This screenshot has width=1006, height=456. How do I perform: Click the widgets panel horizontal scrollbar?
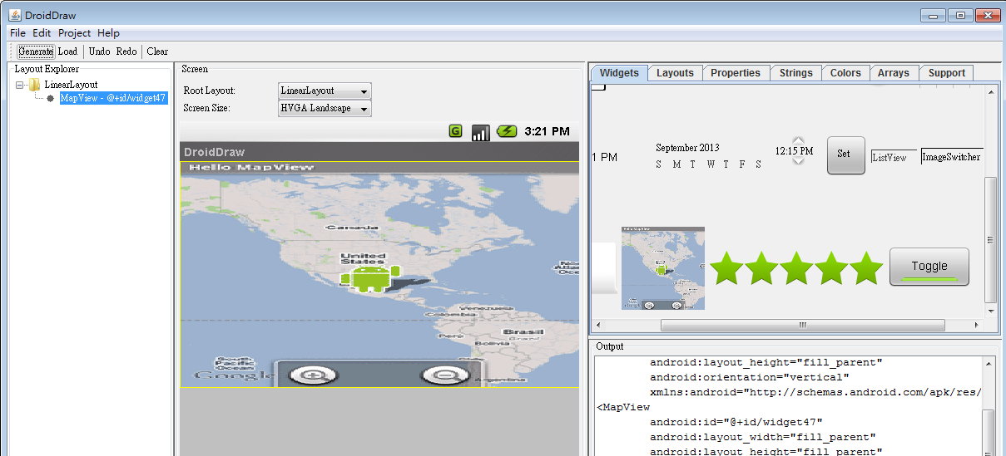pos(804,325)
